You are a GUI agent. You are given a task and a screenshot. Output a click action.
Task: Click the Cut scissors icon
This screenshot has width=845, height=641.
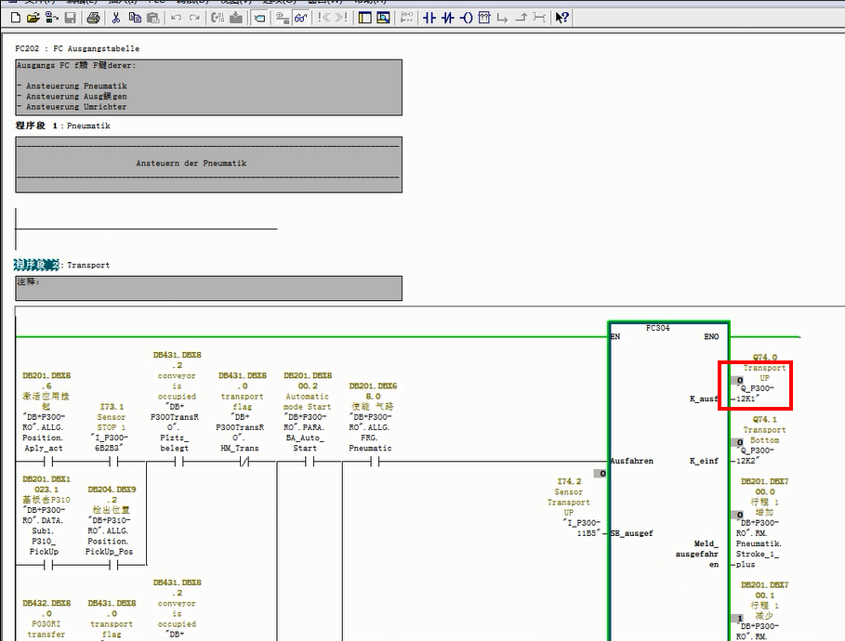coord(116,18)
